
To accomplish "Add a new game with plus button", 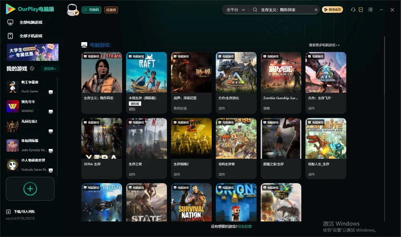I will point(30,189).
